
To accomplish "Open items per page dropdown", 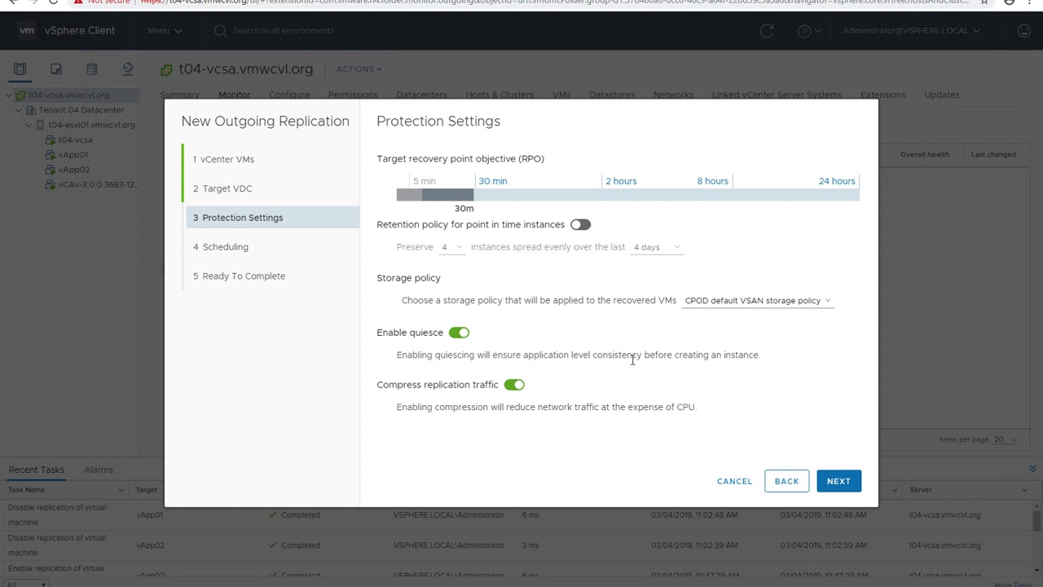I will [x=1005, y=439].
